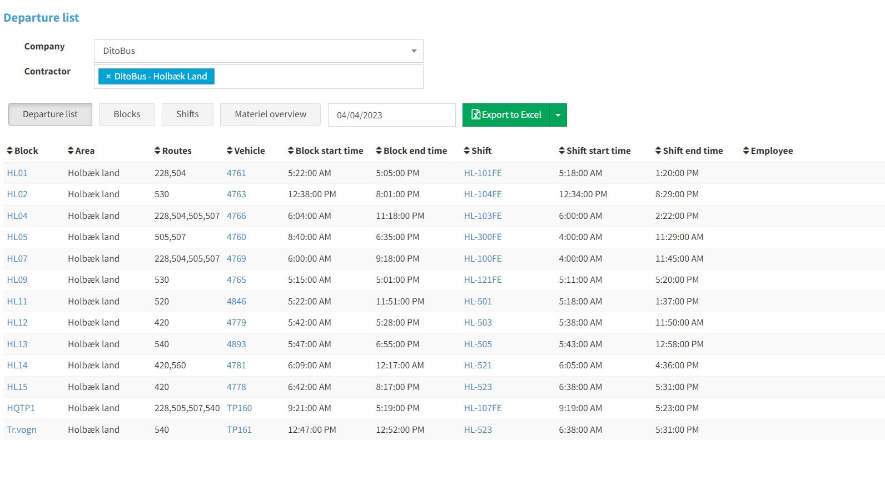885x485 pixels.
Task: Sort by Shift start time
Action: (x=595, y=151)
